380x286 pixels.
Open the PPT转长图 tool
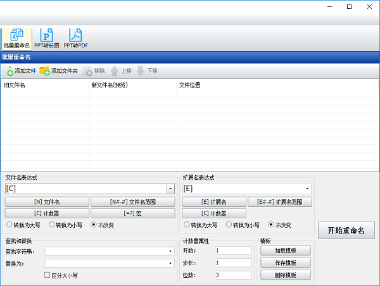[x=47, y=37]
